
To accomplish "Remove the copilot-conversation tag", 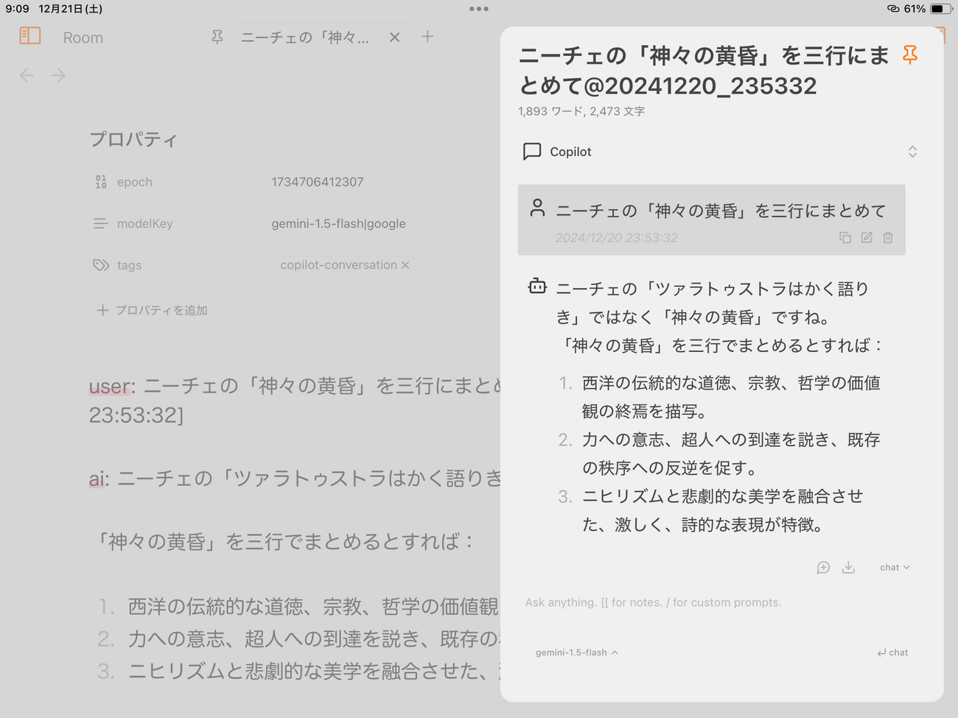I will pos(405,265).
